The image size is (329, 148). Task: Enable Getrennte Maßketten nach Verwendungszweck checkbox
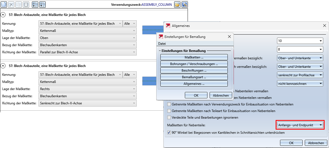click(x=169, y=104)
